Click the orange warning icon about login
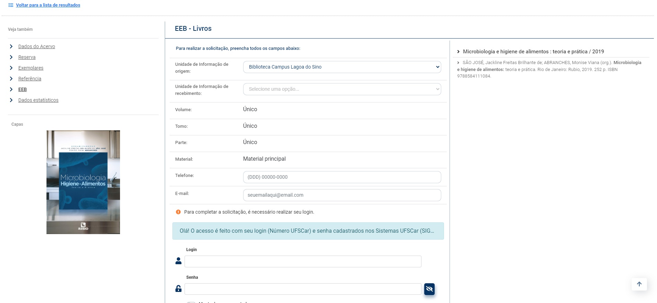The width and height of the screenshot is (657, 303). point(178,212)
